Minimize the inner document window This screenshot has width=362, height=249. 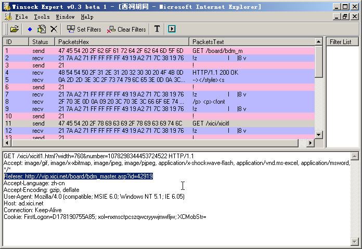[x=338, y=17]
